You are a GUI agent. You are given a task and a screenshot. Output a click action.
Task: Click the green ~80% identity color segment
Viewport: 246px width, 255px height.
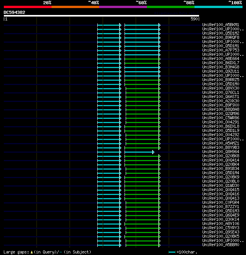click(x=171, y=7)
